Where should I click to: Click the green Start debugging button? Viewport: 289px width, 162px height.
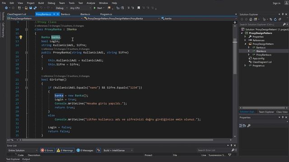pos(98,8)
